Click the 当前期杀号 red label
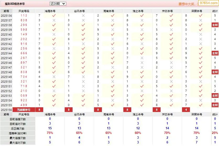Screen dimensions: 219x146 (24, 110)
